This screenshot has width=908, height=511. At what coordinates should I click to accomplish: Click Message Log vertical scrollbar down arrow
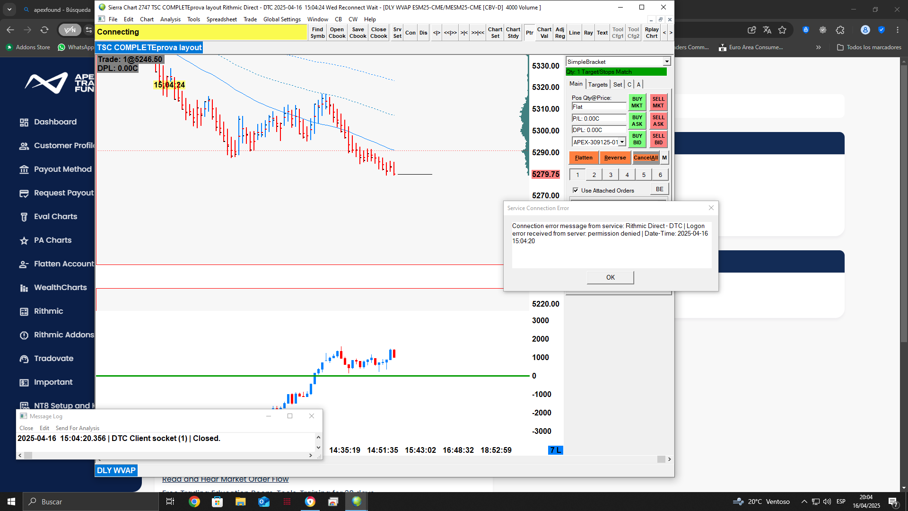[318, 448]
